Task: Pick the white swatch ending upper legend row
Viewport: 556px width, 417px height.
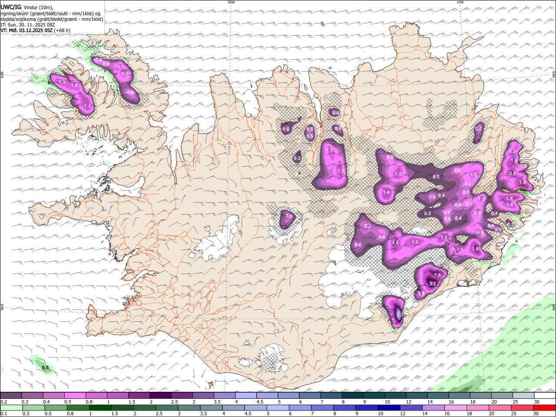Action: [544, 395]
